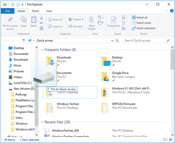Click the Rename button
The width and height of the screenshot is (175, 143).
(75, 26)
